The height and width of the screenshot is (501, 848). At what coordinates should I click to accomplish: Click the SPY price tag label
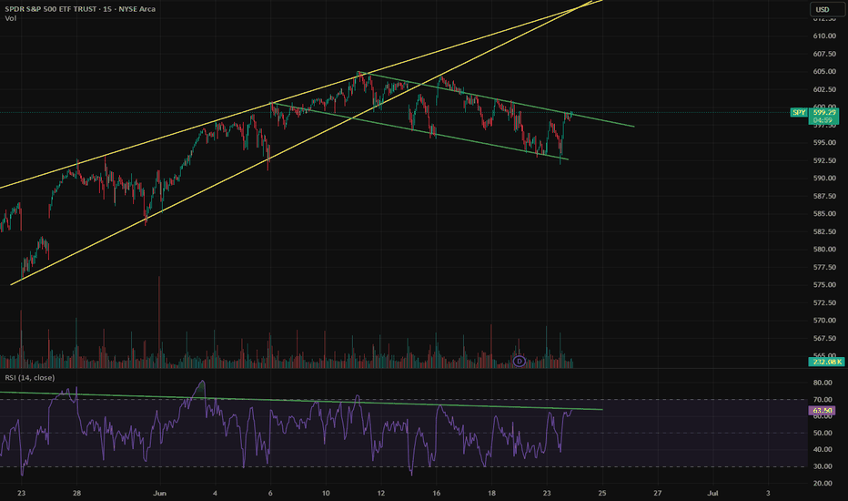point(799,112)
